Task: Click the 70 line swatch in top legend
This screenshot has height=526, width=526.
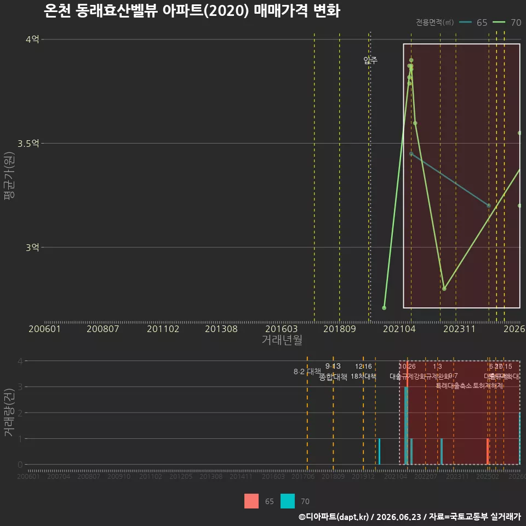Action: 499,22
